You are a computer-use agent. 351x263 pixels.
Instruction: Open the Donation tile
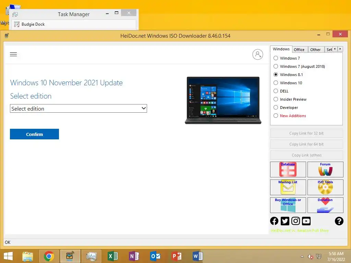point(325,205)
